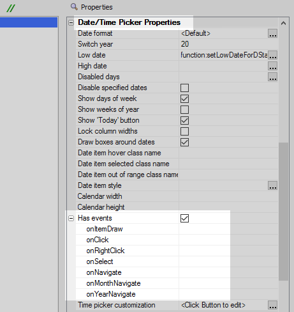Select the onItemDraw event row
This screenshot has height=312, width=294.
point(177,229)
